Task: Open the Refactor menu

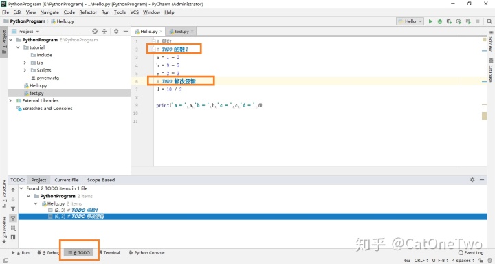Action: pyautogui.click(x=88, y=12)
